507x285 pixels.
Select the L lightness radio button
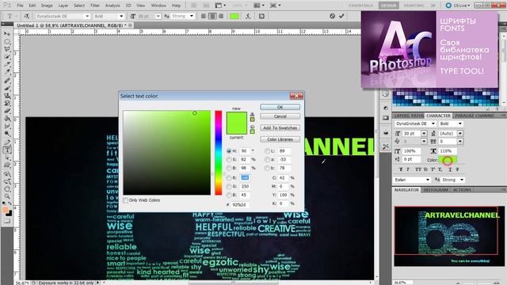coord(268,151)
